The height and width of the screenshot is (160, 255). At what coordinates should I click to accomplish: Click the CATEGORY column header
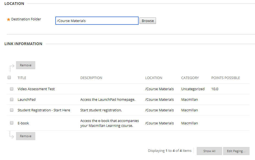click(190, 78)
